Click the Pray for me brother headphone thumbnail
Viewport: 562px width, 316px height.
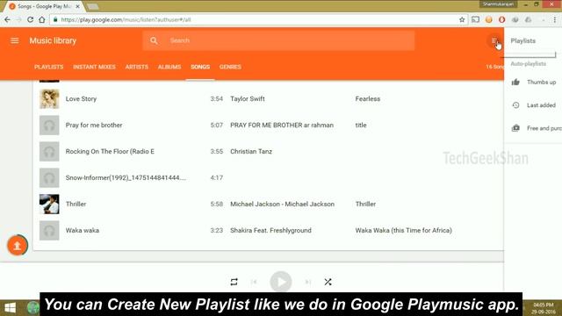pos(49,125)
